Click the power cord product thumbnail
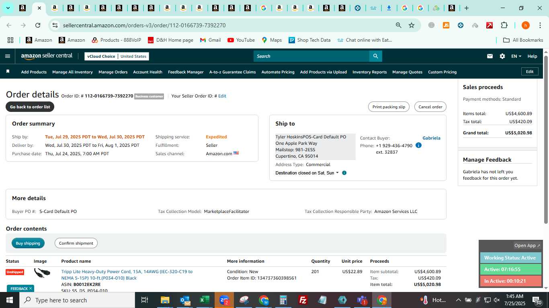 (42, 273)
